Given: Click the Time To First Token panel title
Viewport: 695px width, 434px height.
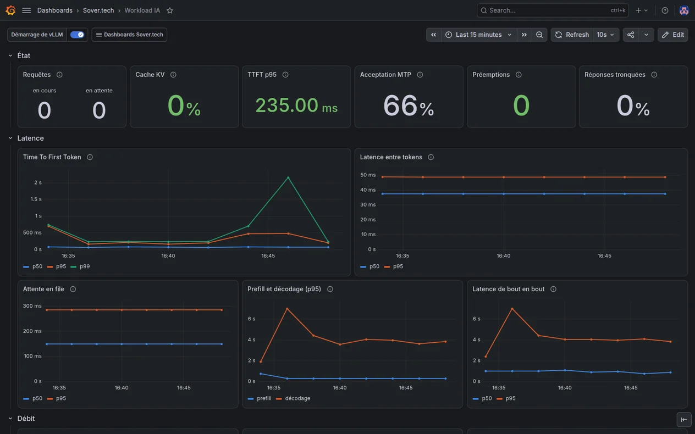Looking at the screenshot, I should 52,157.
